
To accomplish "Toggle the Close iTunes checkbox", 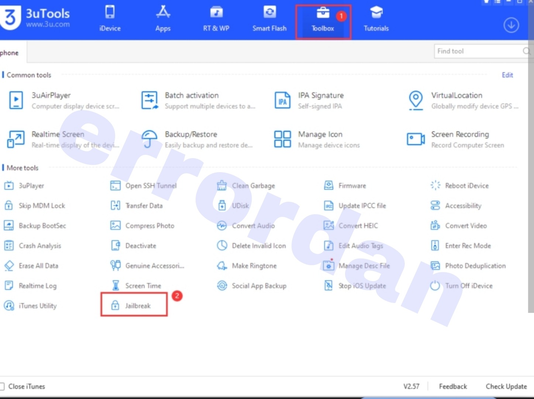I will (2, 386).
